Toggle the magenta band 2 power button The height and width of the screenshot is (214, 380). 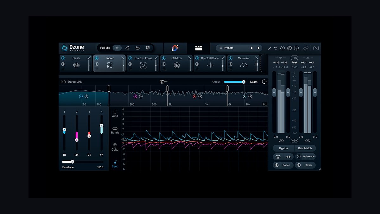(x=136, y=96)
